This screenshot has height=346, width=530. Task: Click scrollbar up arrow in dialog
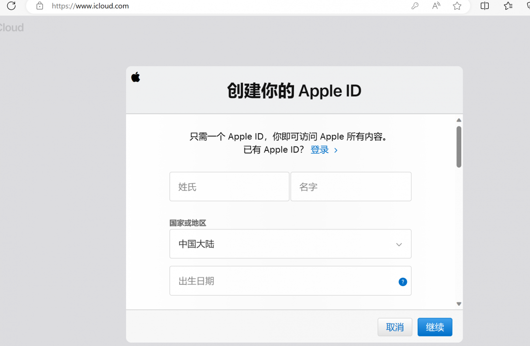click(x=459, y=120)
